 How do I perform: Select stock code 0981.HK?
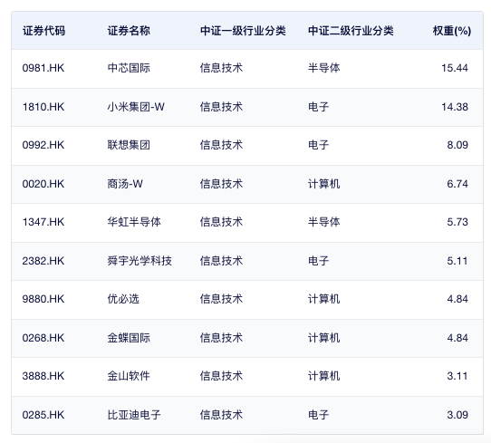[x=43, y=68]
